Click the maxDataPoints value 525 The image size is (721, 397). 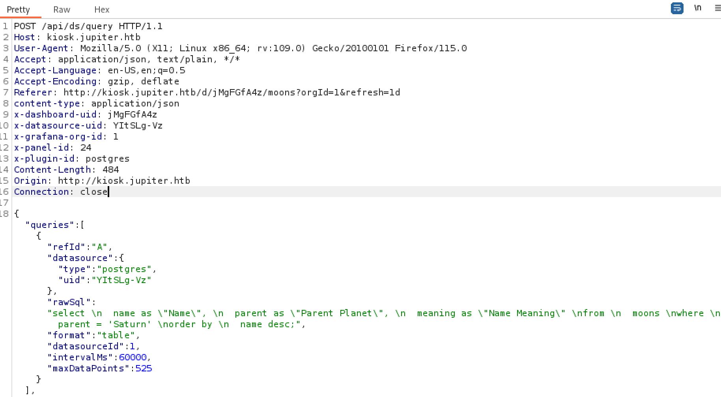144,369
